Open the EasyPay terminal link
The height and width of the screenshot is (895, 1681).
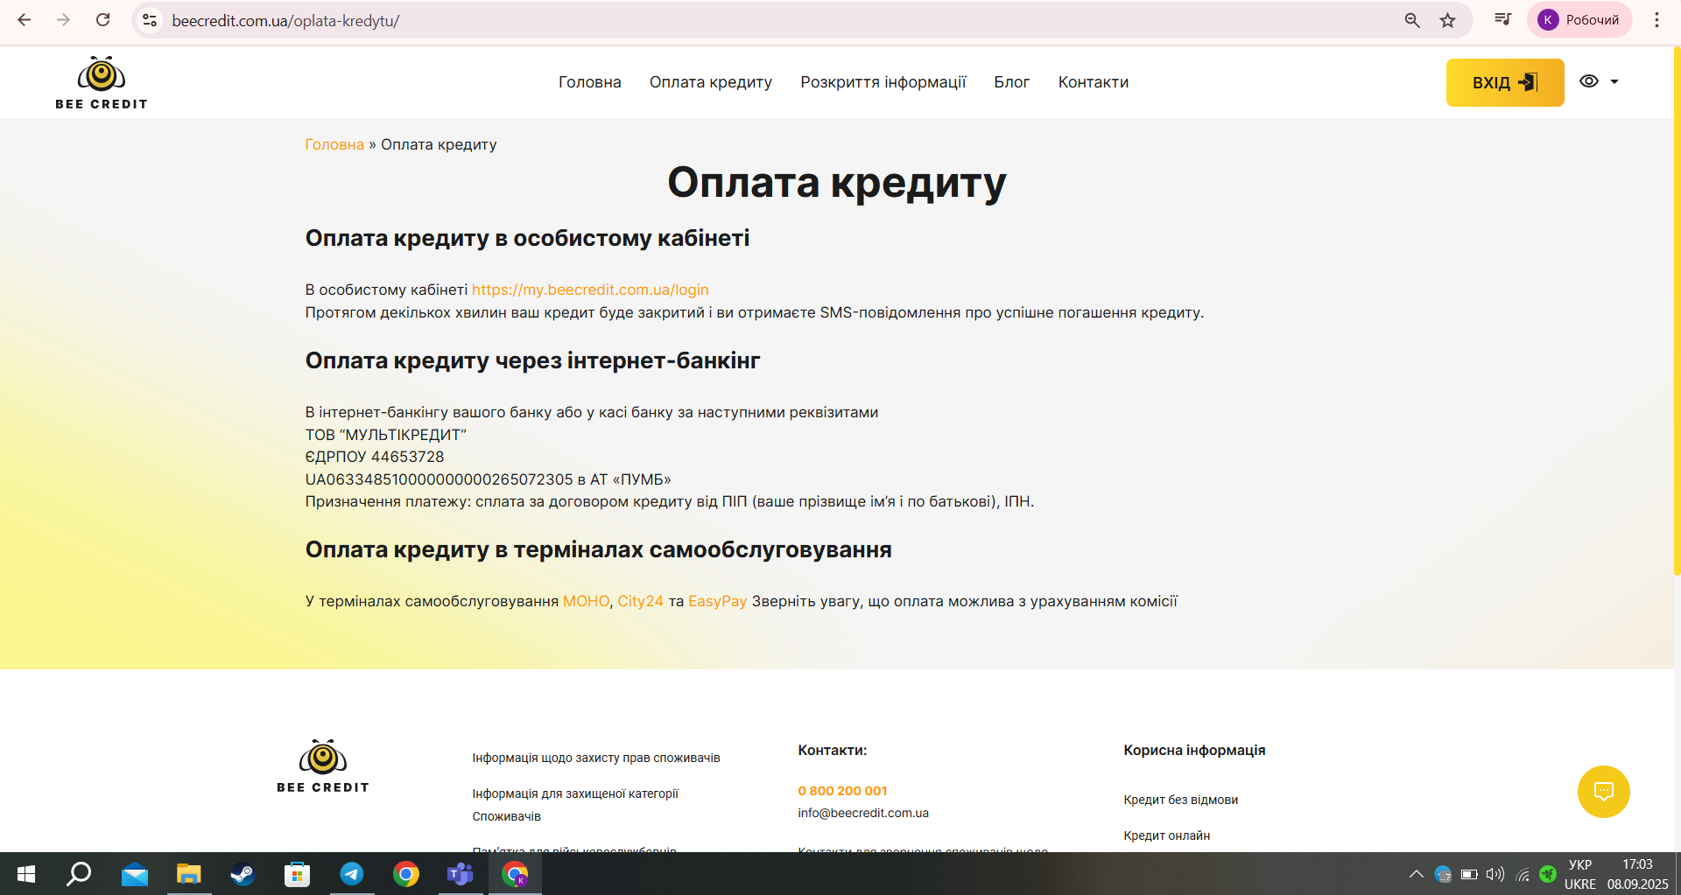[717, 601]
